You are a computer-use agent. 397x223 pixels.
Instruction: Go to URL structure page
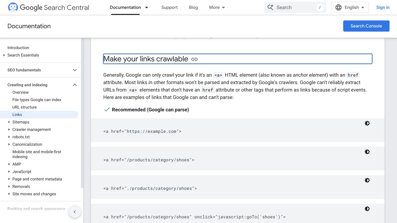coord(25,107)
